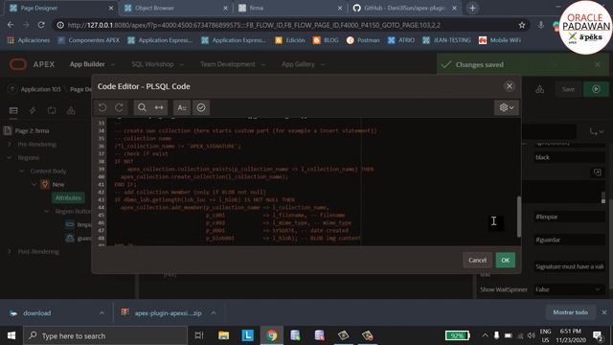Open Team Development menu
Viewport: 613px width, 345px height.
click(233, 64)
